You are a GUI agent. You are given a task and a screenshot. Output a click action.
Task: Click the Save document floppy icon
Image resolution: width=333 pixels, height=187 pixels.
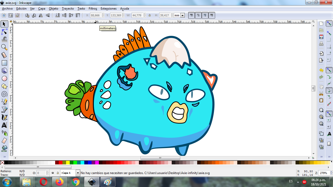point(321,37)
